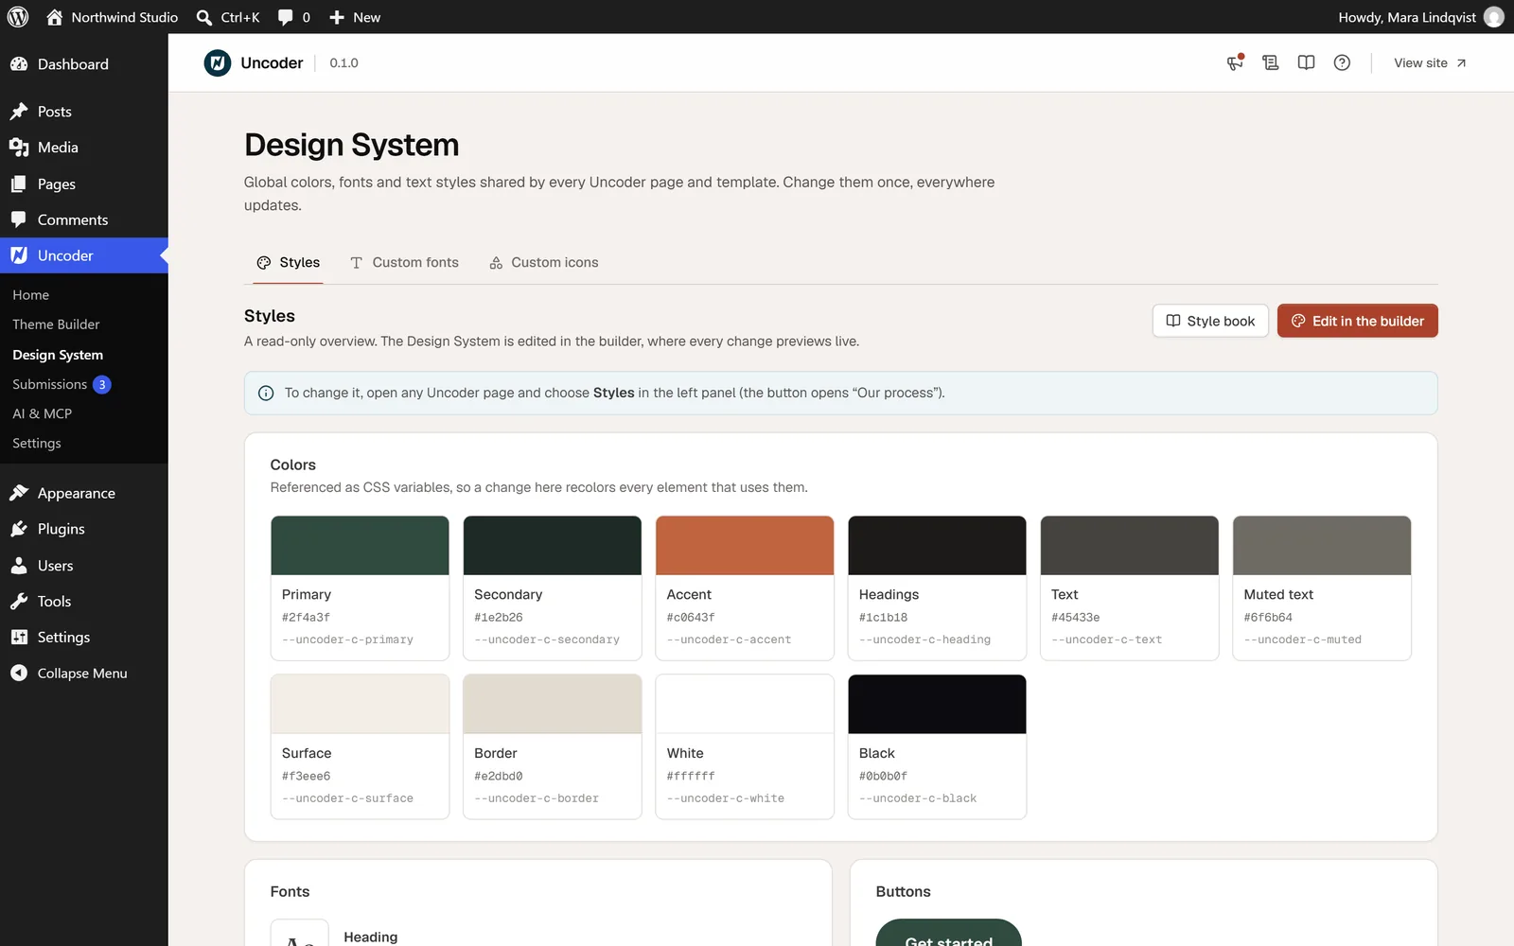The width and height of the screenshot is (1514, 946).
Task: Open the help question mark icon
Action: tap(1342, 62)
